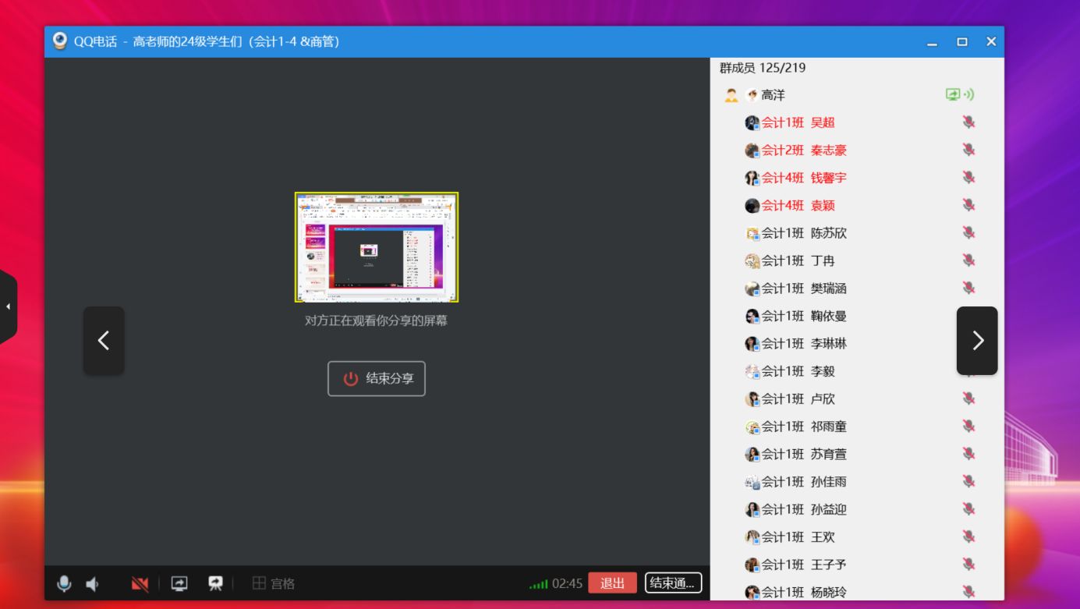The image size is (1080, 609).
Task: Click the muted mic icon beside 吴超
Action: click(x=968, y=122)
